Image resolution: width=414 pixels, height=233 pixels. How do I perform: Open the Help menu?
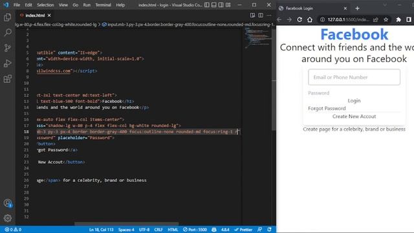point(120,5)
